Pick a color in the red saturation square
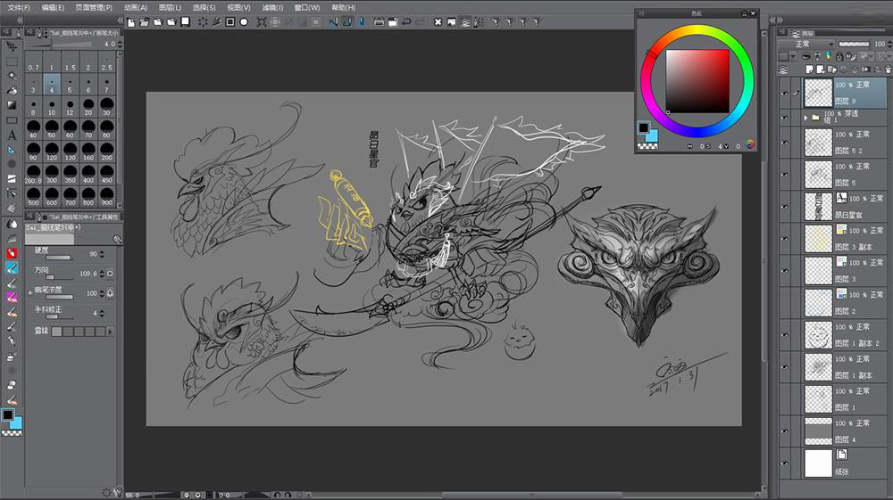The image size is (893, 500). pyautogui.click(x=697, y=81)
